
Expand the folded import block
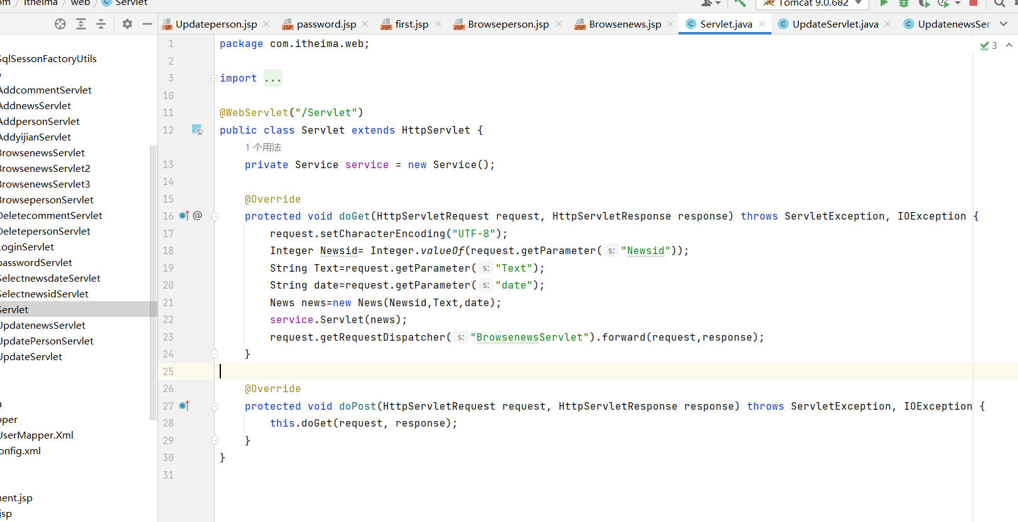(x=214, y=78)
